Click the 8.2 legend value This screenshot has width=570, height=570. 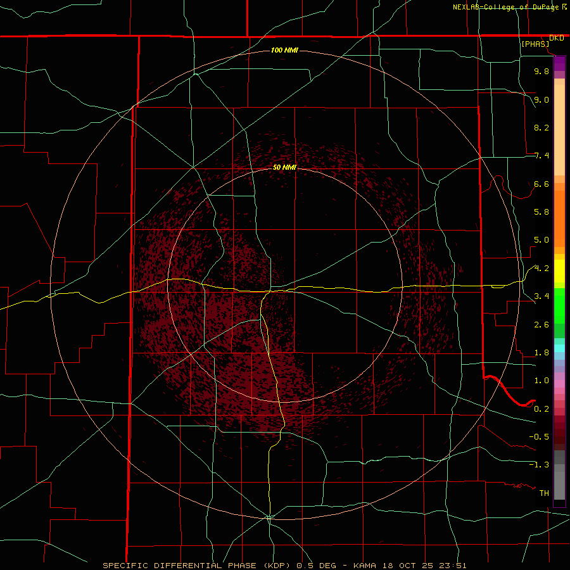tap(541, 127)
